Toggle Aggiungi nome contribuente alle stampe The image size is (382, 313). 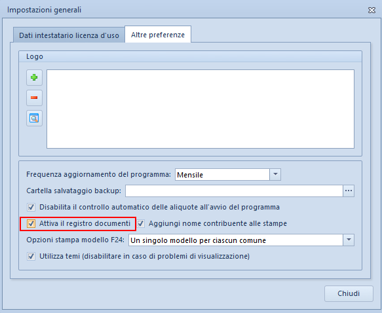[x=141, y=224]
